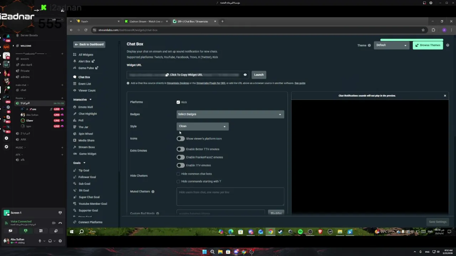
Task: Stop Discord screen share icon
Action: (26, 231)
